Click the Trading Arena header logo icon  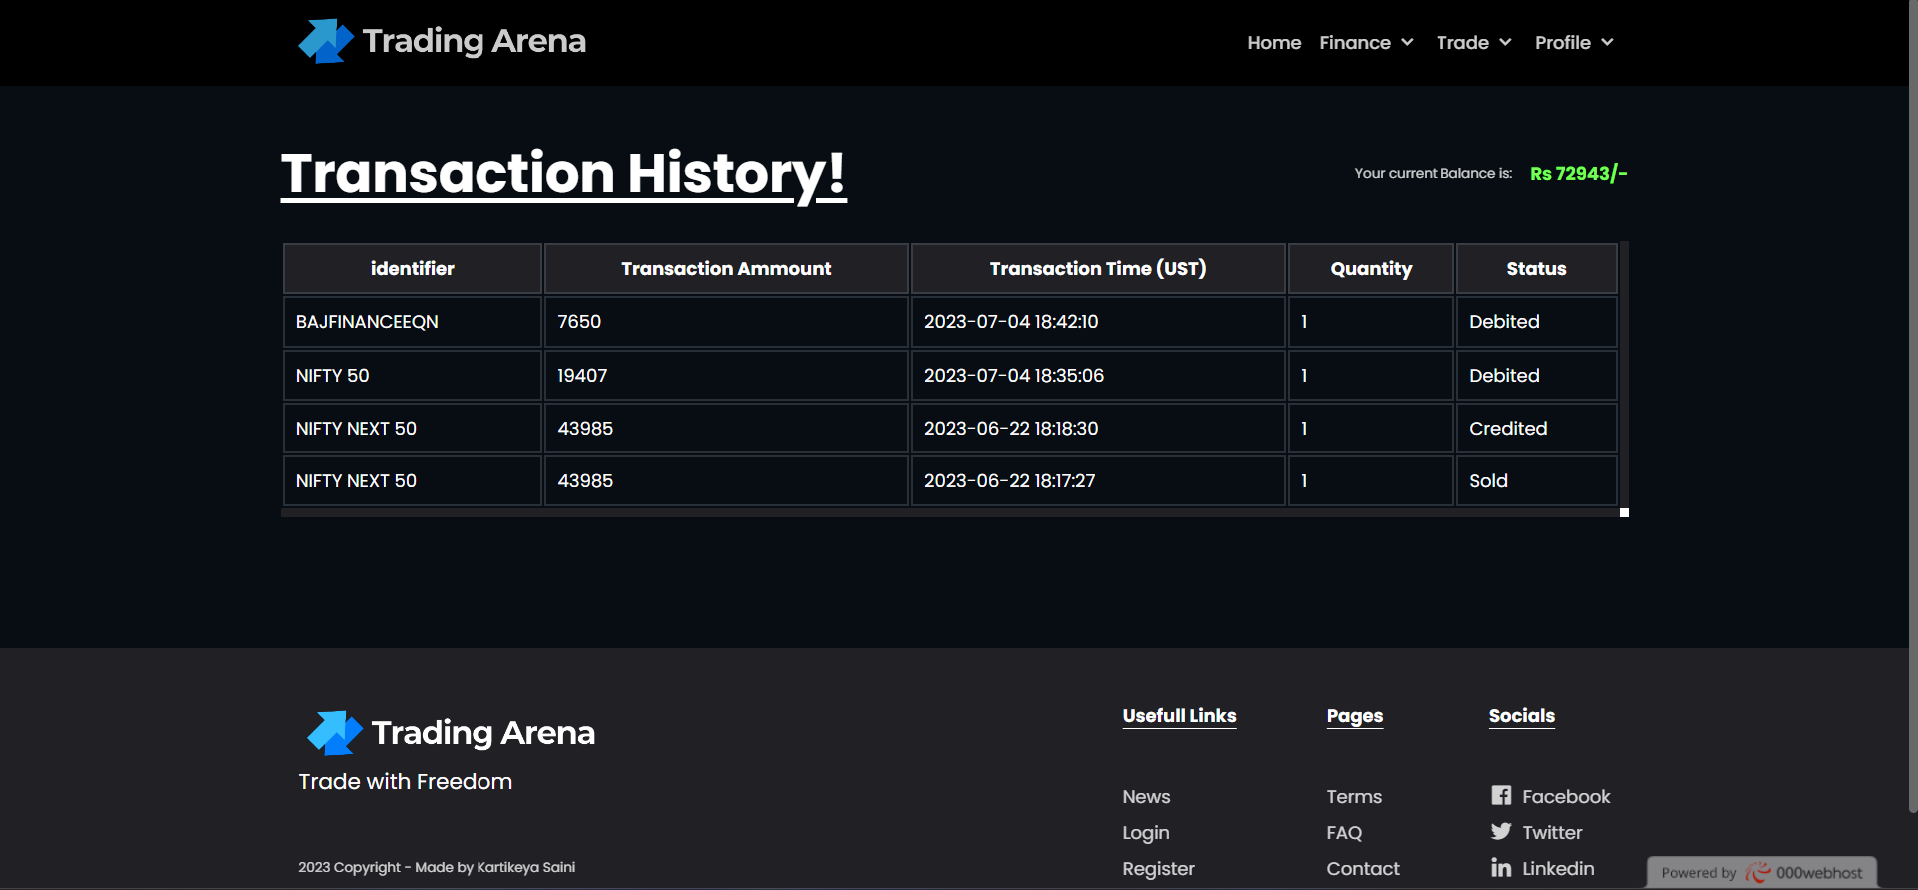point(326,41)
